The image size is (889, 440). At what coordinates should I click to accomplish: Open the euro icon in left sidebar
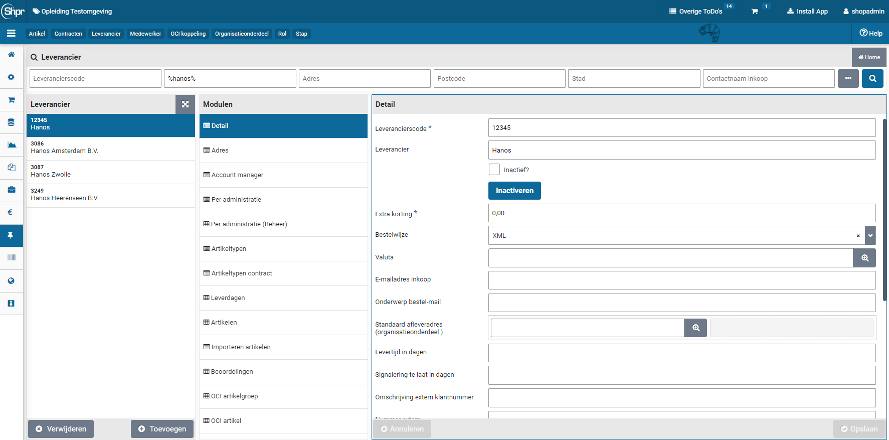click(x=11, y=212)
